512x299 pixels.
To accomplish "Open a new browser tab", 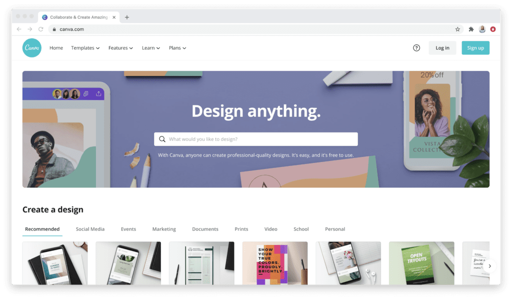I will [126, 17].
